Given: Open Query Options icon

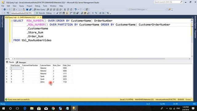Looking at the screenshot, I should 64,13.
